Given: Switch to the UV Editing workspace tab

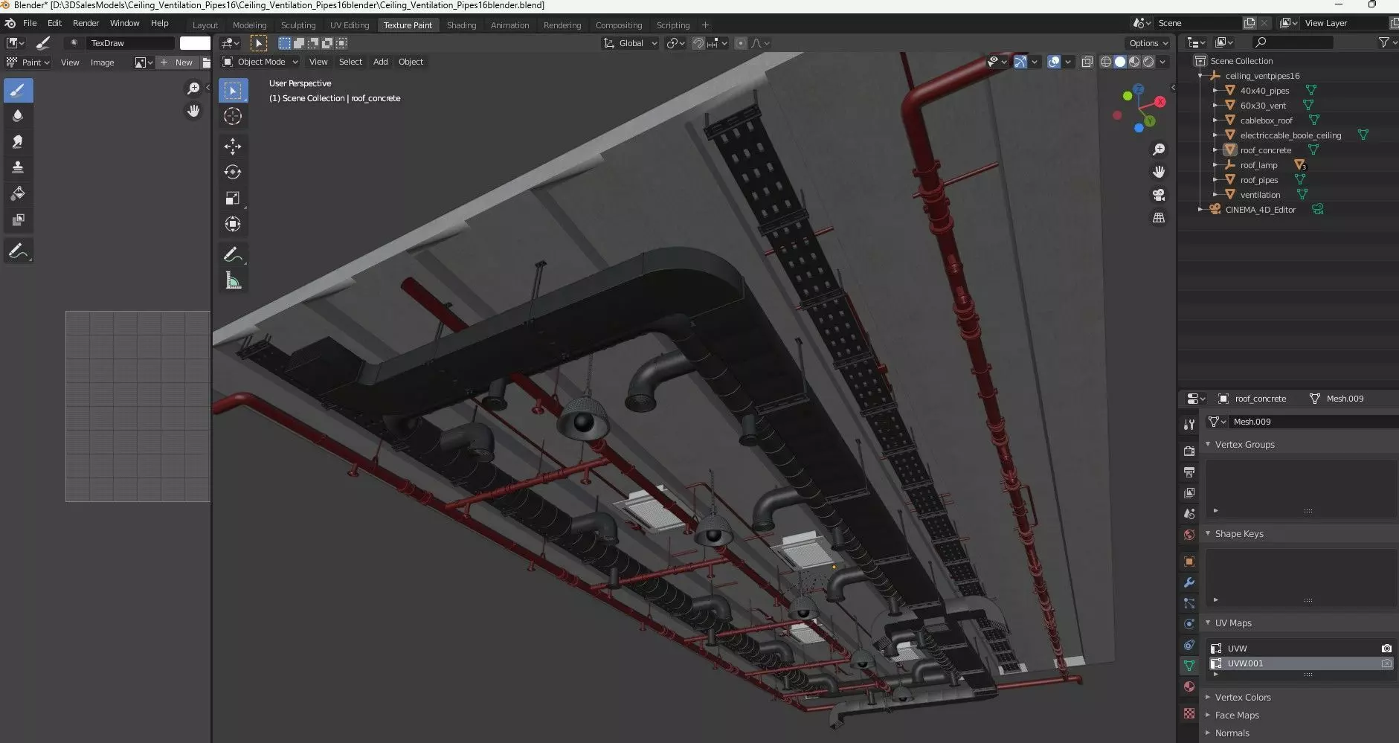Looking at the screenshot, I should coord(350,25).
